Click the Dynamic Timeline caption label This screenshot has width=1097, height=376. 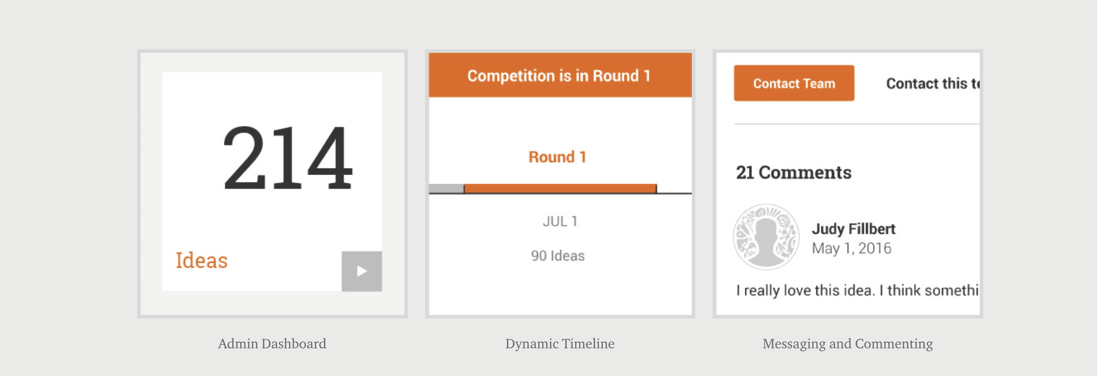(560, 344)
